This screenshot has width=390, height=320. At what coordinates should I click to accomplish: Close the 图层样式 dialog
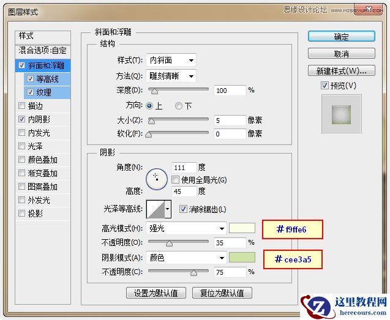pos(369,10)
